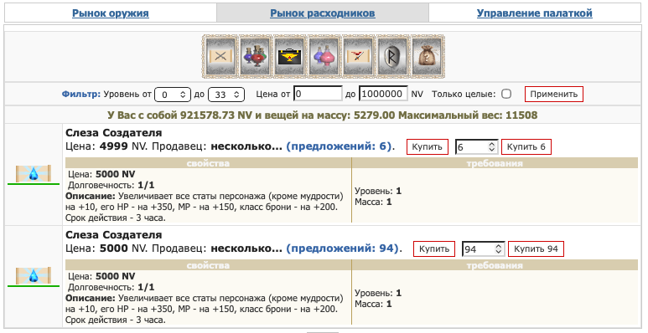Screen dimensions: 648x333
Task: Click the Применить filter button
Action: (x=554, y=94)
